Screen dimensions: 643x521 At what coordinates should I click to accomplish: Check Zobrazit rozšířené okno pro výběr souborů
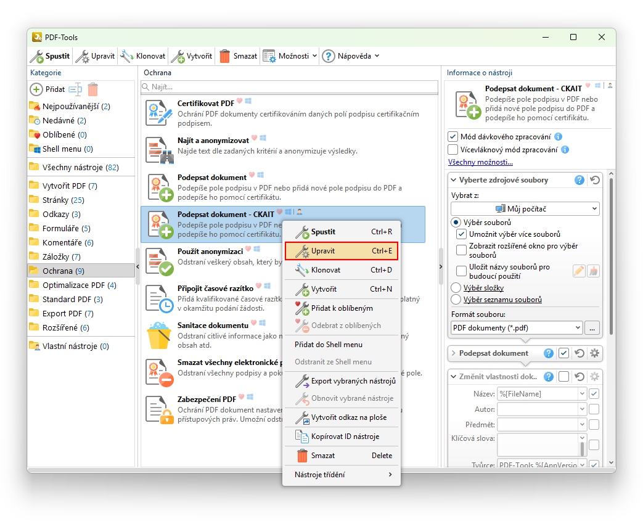pos(461,250)
